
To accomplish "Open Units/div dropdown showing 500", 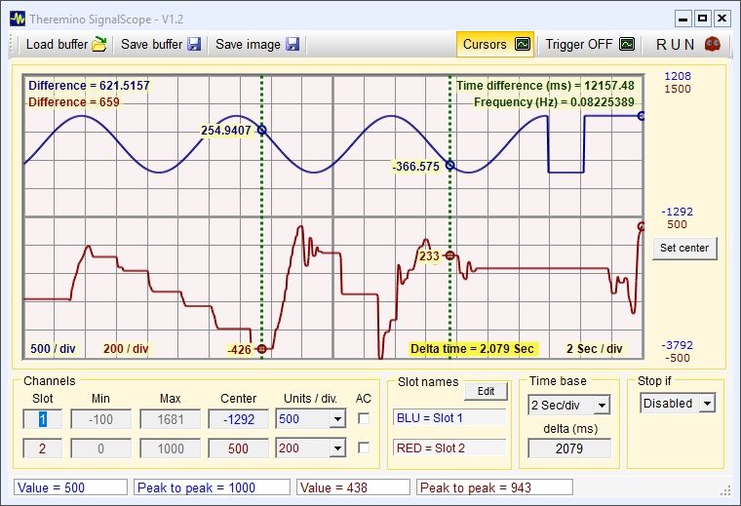I will (337, 419).
